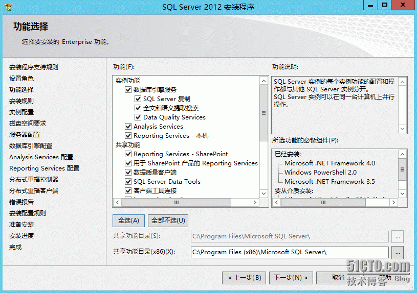This screenshot has height=293, width=417.
Task: Uncheck 数据库引擎服务 feature checkbox
Action: pyautogui.click(x=128, y=90)
